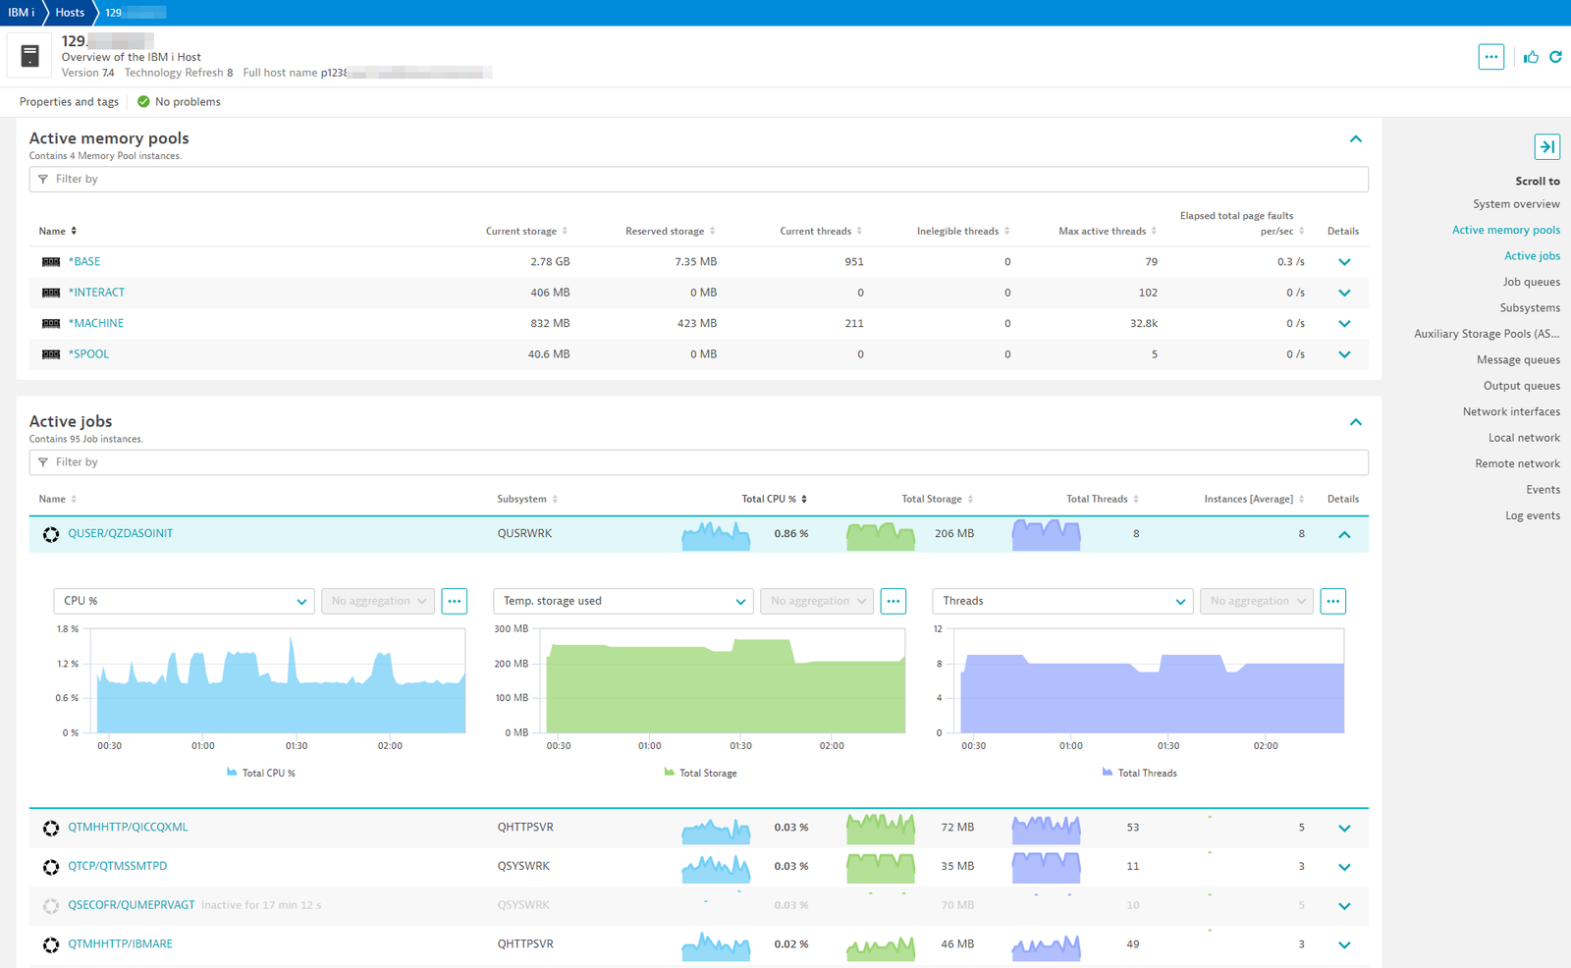This screenshot has width=1571, height=968.
Task: Open the Threads chart options menu
Action: (x=1332, y=601)
